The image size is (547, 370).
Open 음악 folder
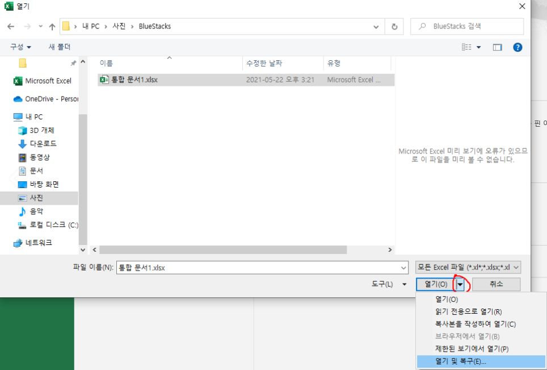31,211
